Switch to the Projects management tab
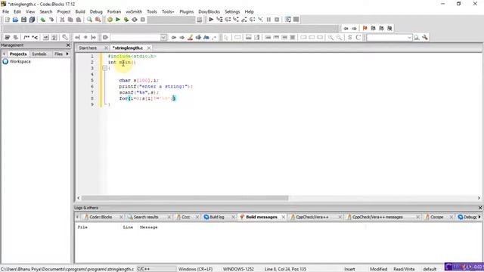The width and height of the screenshot is (484, 272). 18,54
